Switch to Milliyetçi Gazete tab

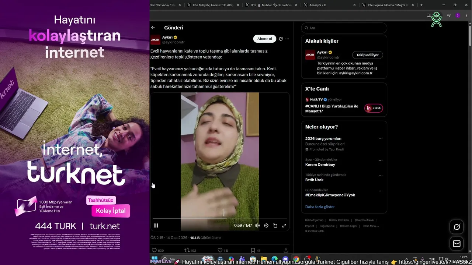(212, 5)
